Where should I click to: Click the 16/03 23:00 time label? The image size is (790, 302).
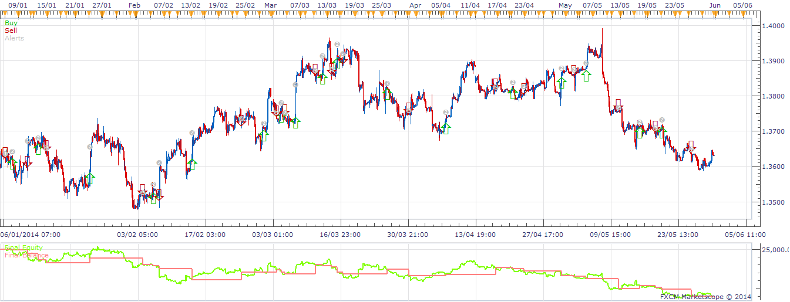tap(341, 235)
